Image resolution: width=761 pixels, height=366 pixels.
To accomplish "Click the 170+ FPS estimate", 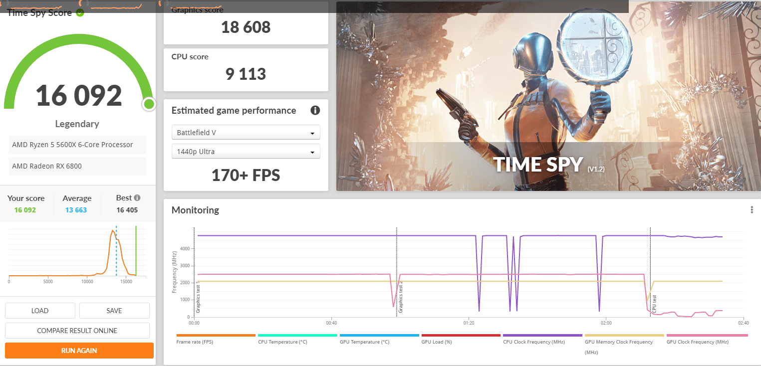I will tap(246, 175).
